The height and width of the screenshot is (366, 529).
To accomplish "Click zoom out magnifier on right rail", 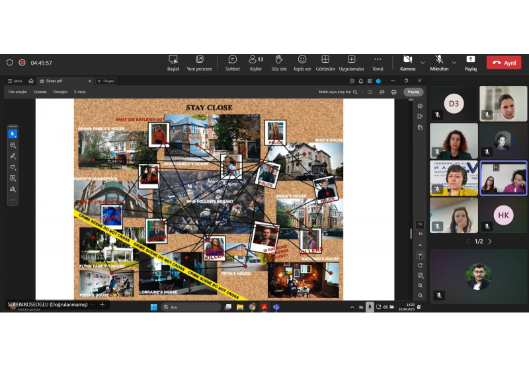I will pos(420,295).
